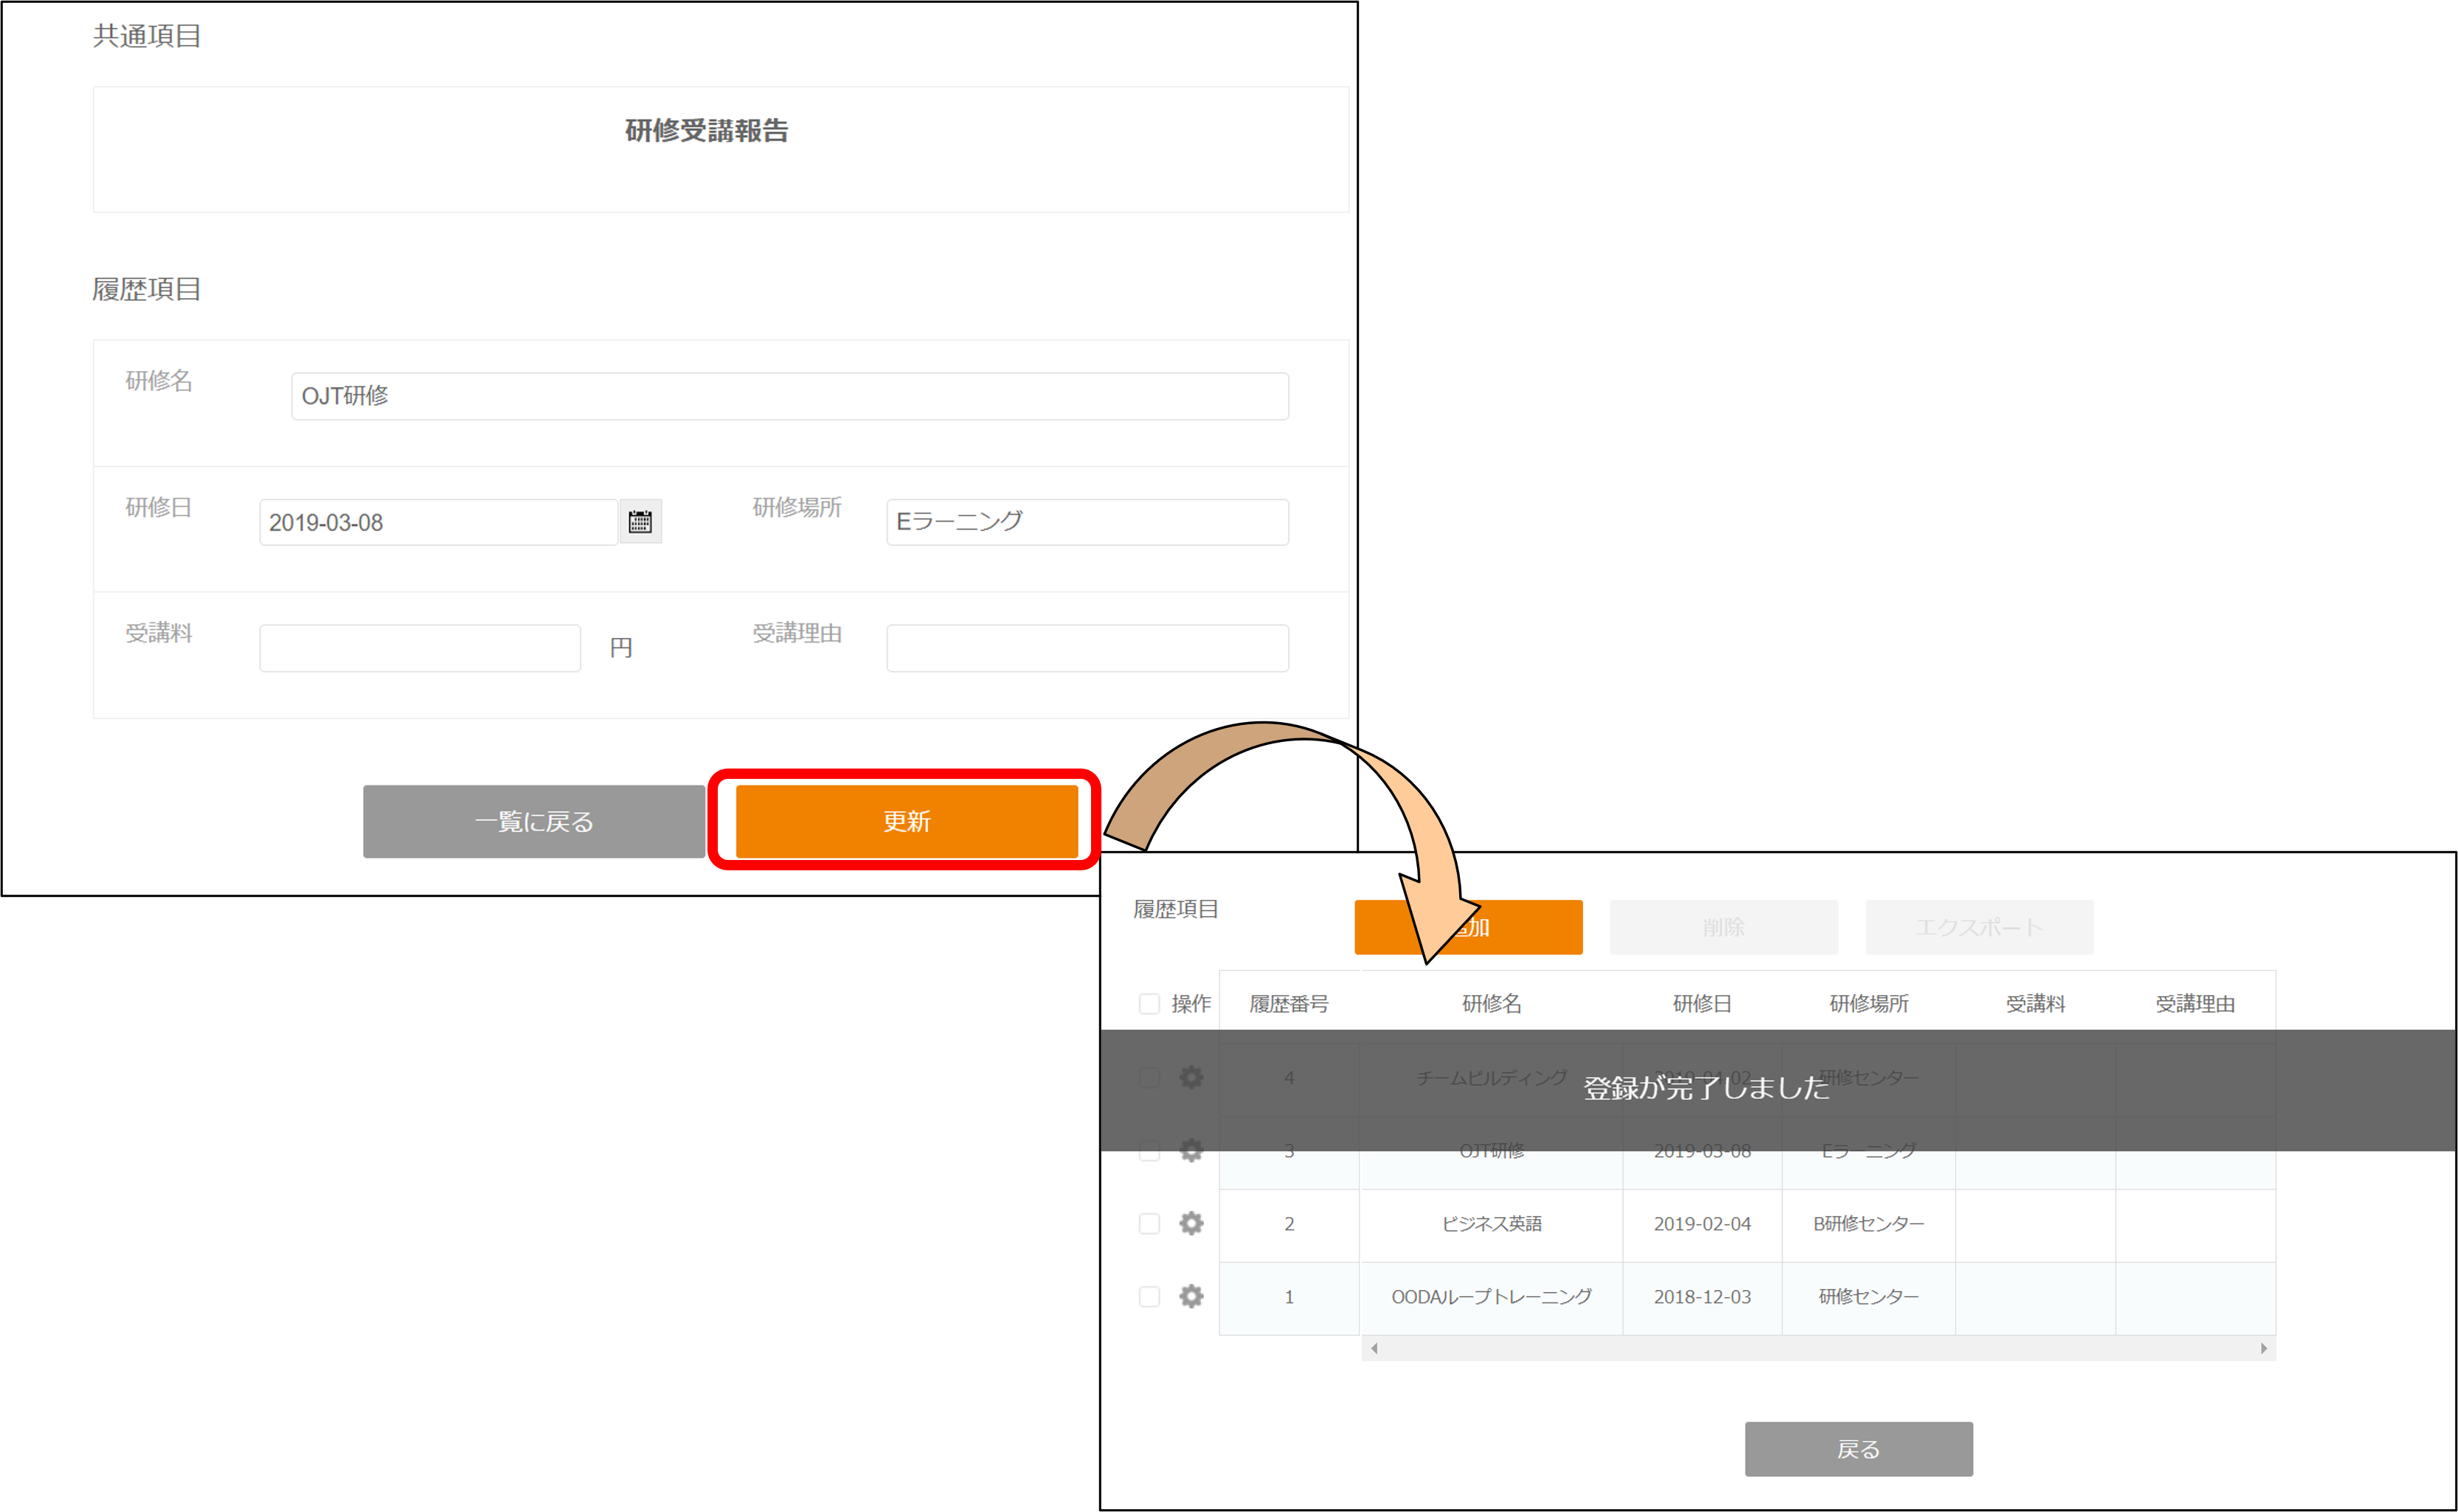Viewport: 2458px width, 1512px height.
Task: Check the box for ビジネス英語 row
Action: 1149,1223
